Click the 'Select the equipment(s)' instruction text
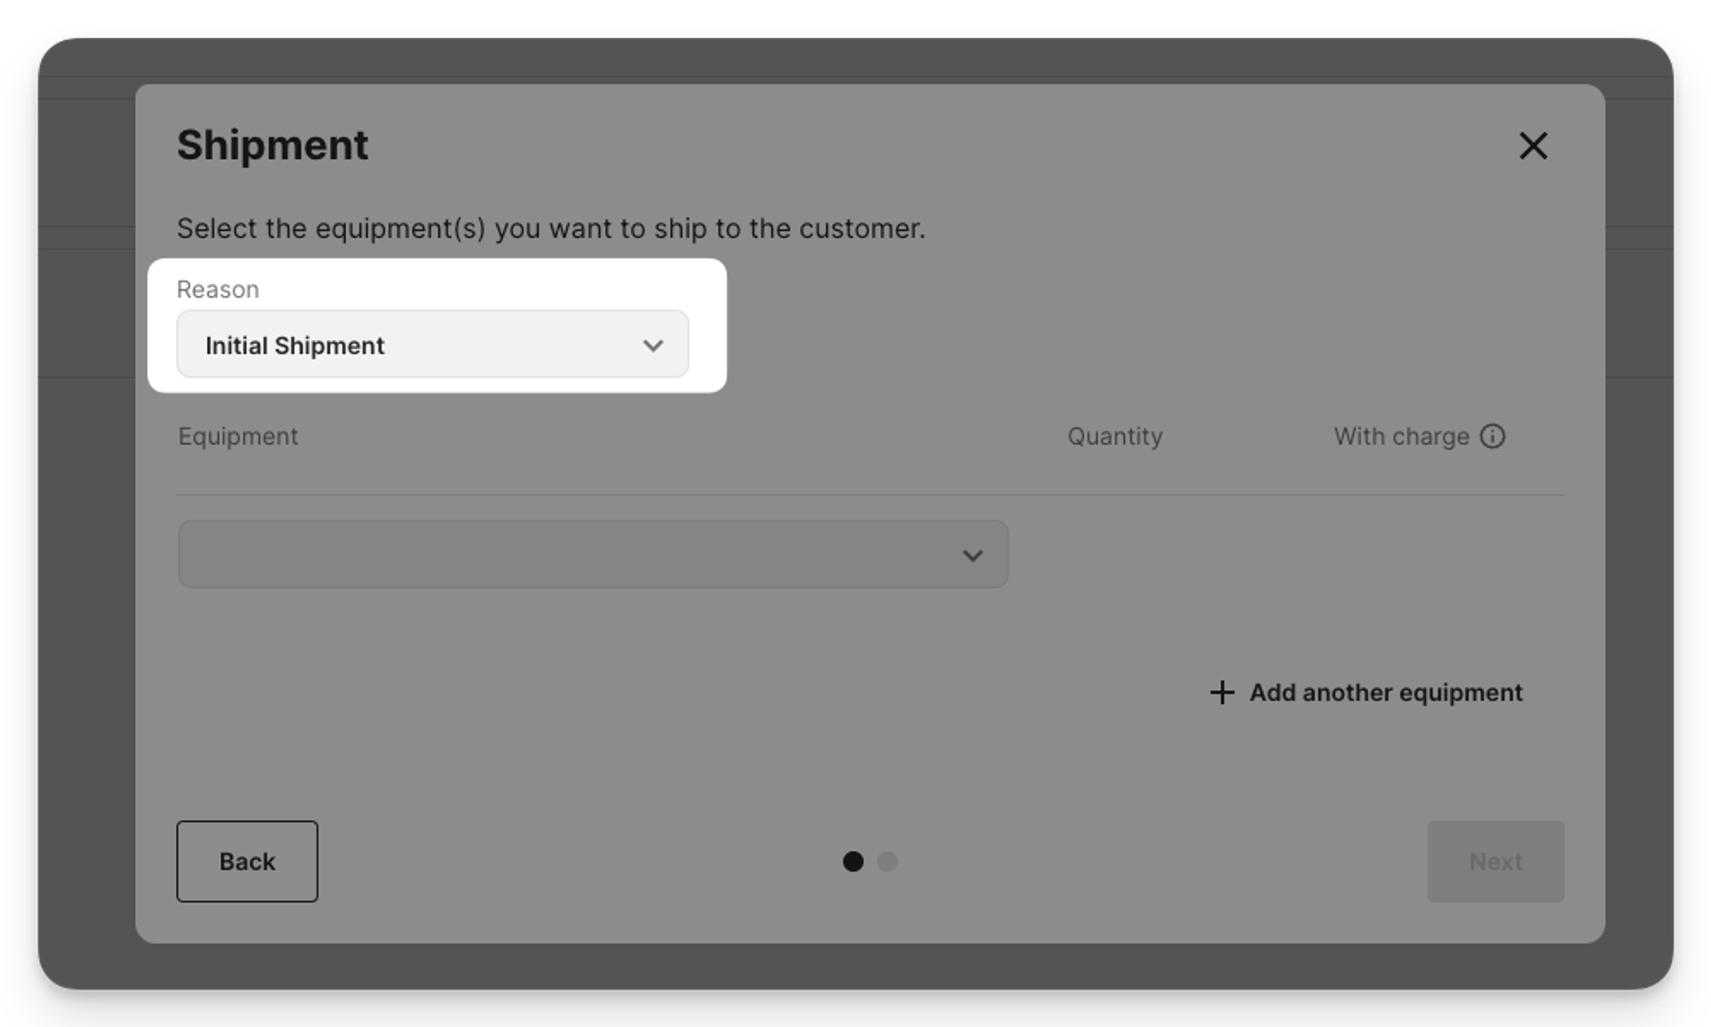Image resolution: width=1711 pixels, height=1027 pixels. (551, 228)
